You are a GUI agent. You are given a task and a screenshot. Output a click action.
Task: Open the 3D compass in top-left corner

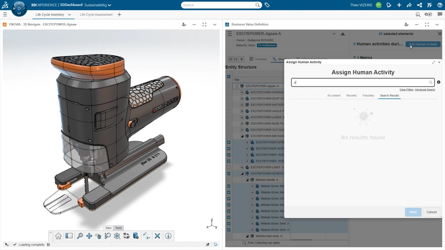coord(19,8)
